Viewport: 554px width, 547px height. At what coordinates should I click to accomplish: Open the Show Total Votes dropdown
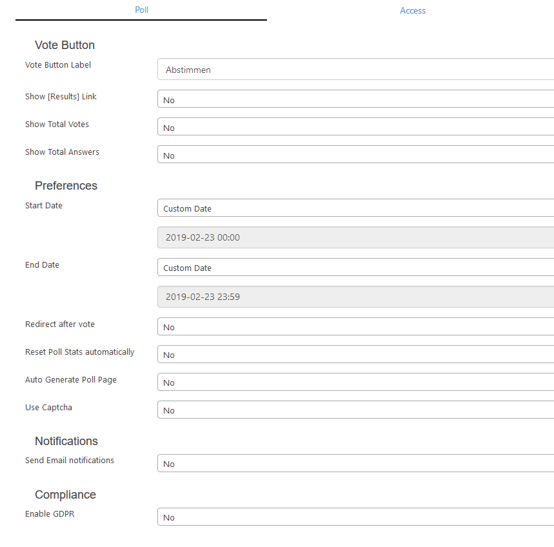(355, 126)
